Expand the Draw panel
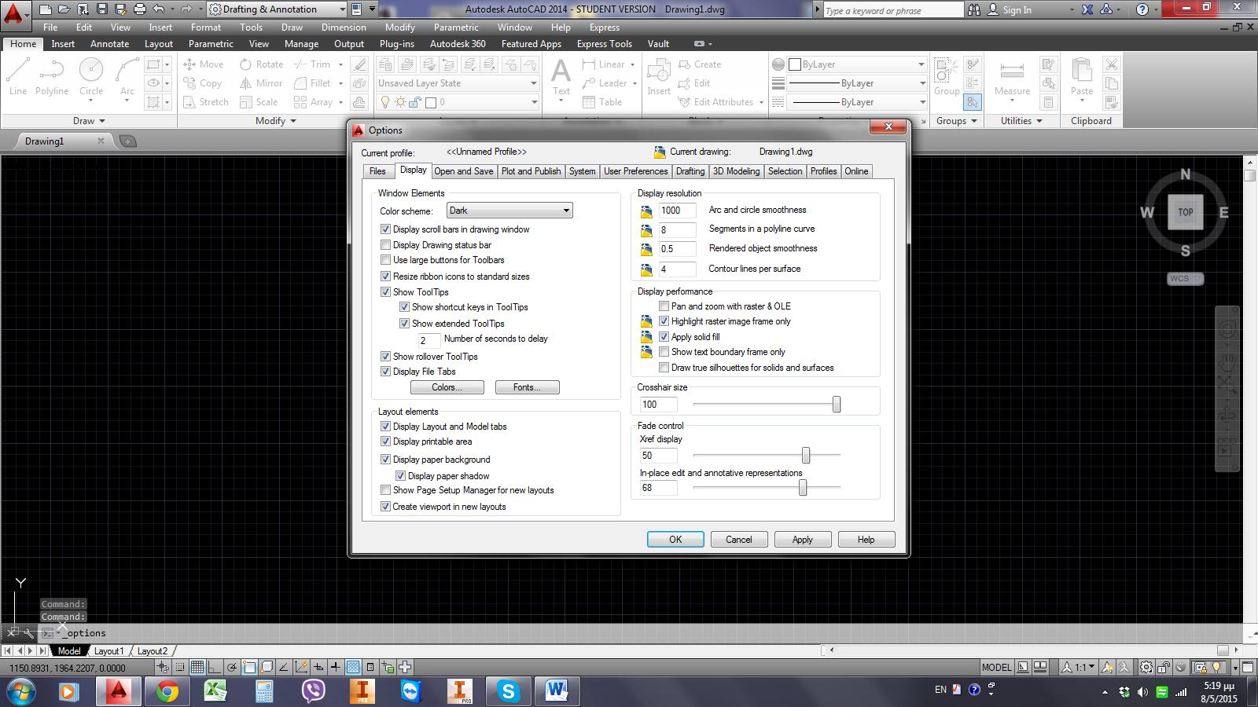1258x707 pixels. point(89,121)
